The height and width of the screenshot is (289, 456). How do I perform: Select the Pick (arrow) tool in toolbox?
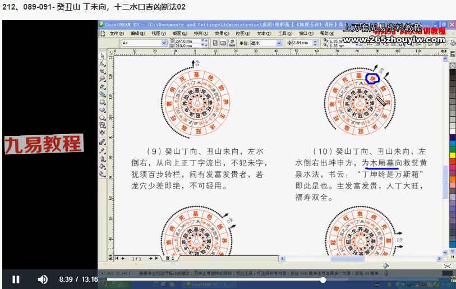coord(103,56)
